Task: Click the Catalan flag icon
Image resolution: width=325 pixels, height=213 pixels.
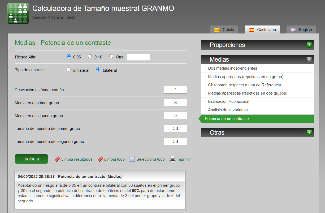Action: 217,30
